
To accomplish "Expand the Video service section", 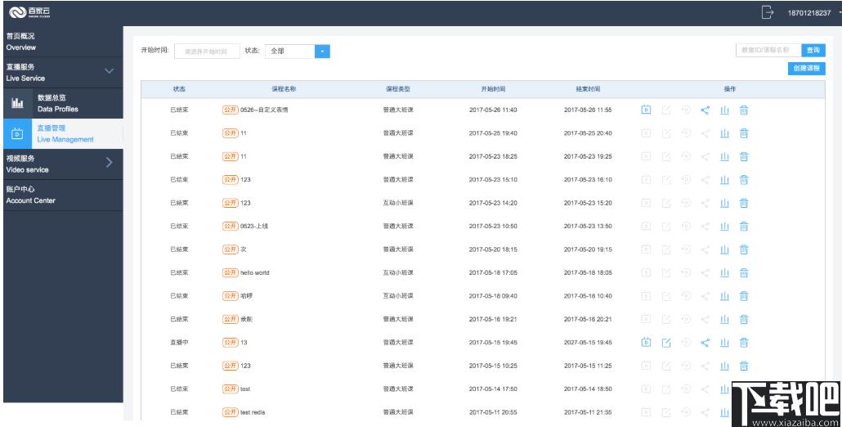I will pyautogui.click(x=109, y=162).
